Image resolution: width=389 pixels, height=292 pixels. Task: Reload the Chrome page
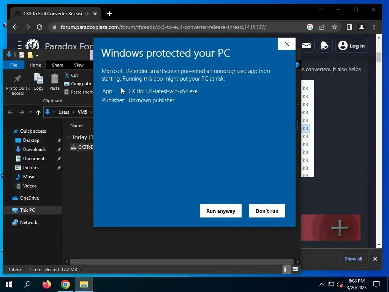pyautogui.click(x=40, y=27)
